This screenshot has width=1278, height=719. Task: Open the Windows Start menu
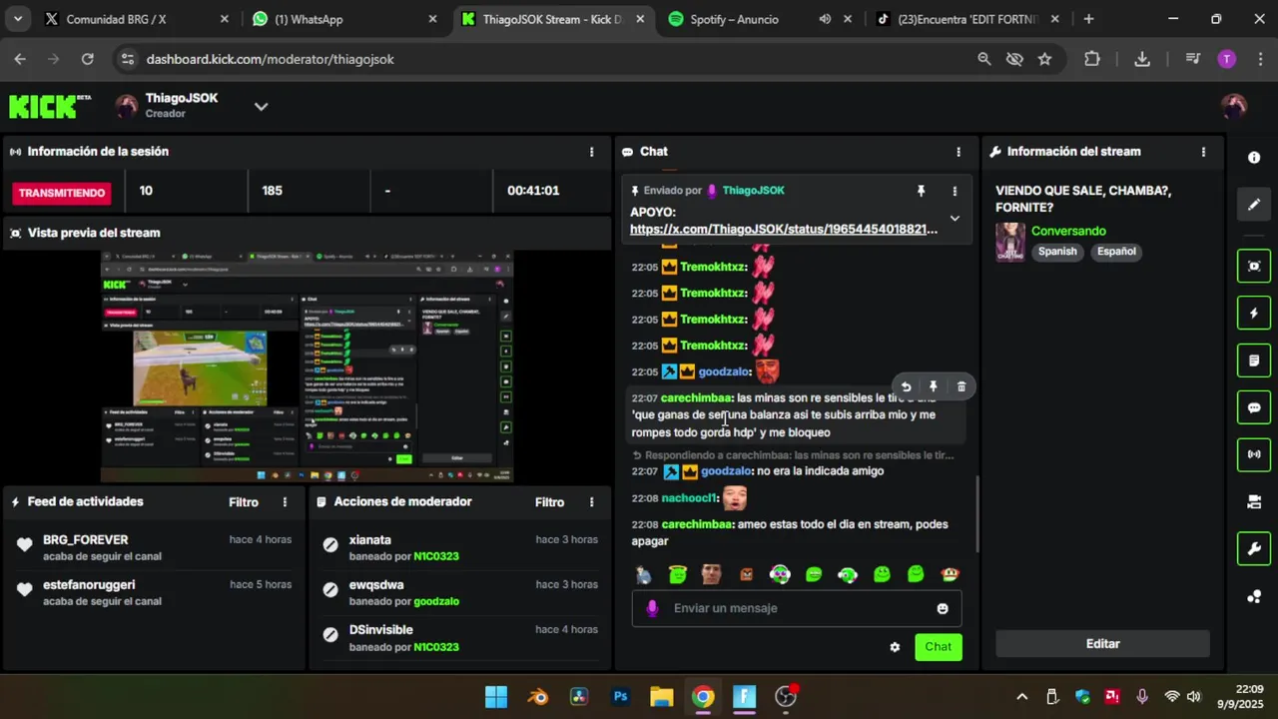coord(495,697)
